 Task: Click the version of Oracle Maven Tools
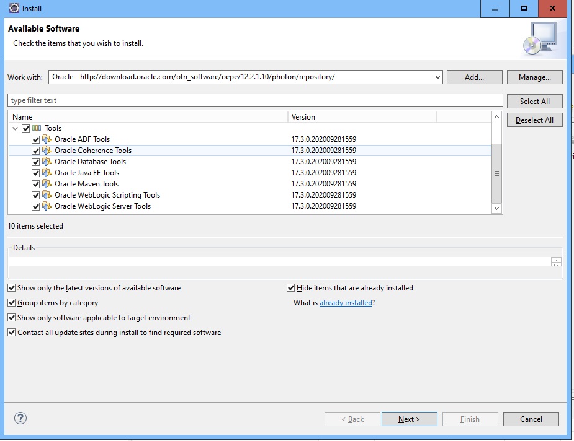coord(323,184)
